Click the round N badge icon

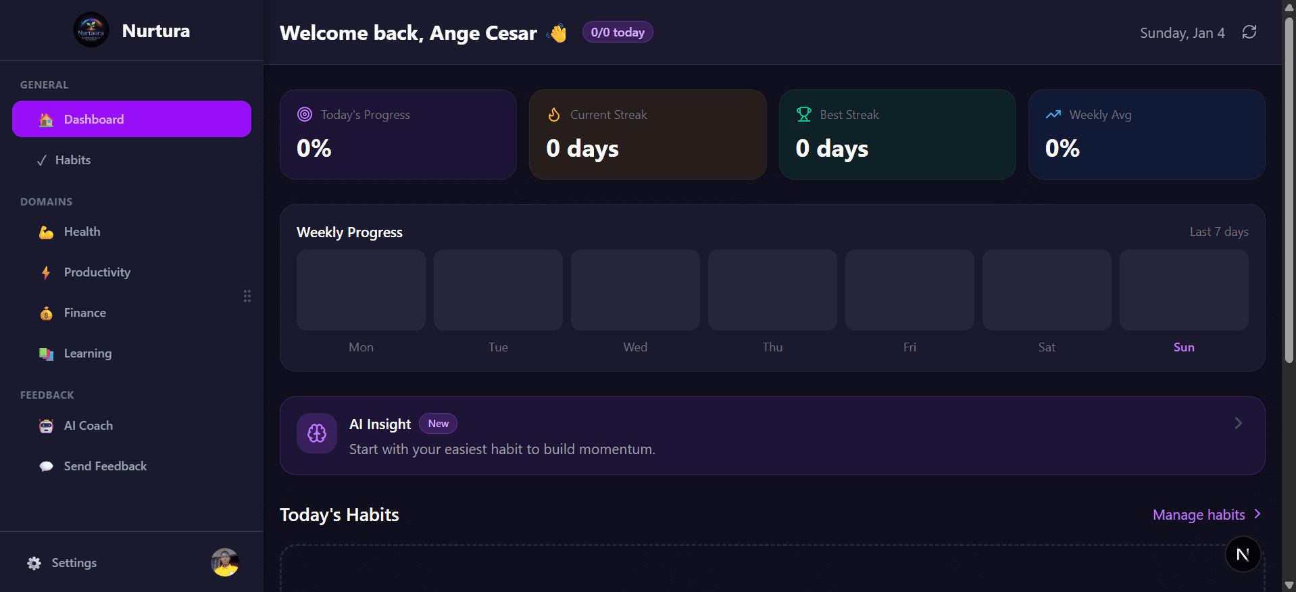[x=1243, y=554]
